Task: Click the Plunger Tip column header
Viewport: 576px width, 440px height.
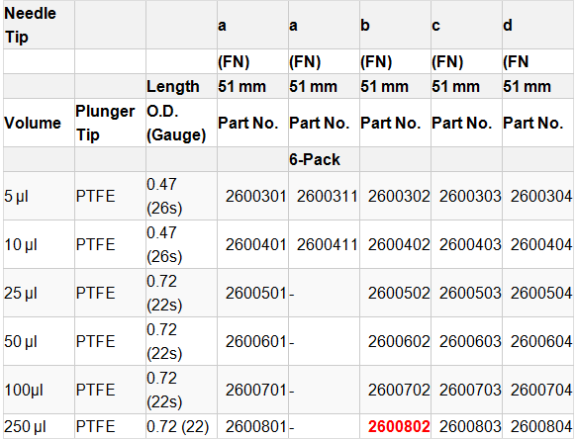Action: [105, 123]
